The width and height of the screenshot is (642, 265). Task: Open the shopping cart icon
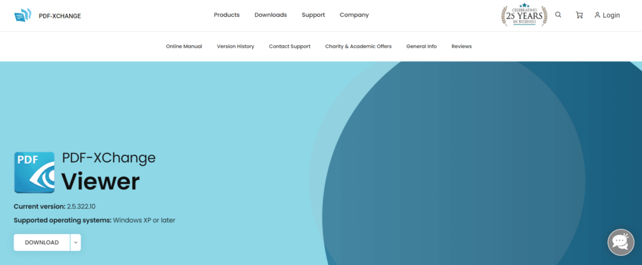[x=579, y=15]
